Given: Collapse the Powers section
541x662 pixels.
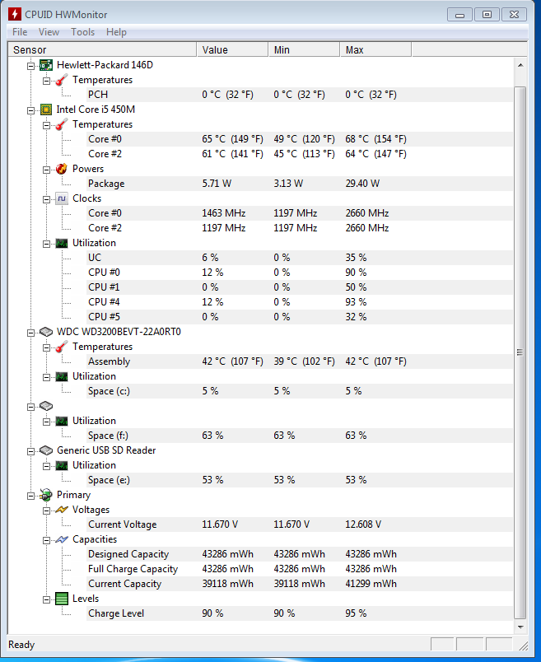Looking at the screenshot, I should (46, 170).
